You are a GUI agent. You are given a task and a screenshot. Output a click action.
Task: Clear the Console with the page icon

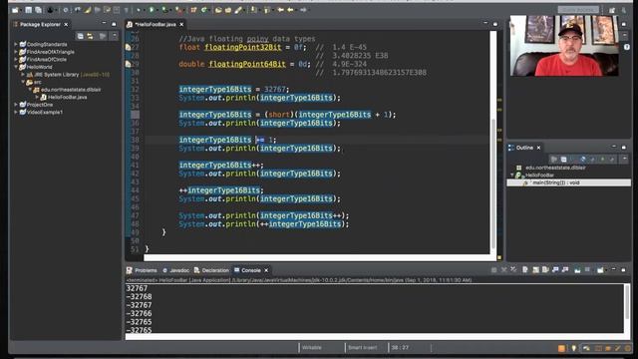click(x=525, y=270)
